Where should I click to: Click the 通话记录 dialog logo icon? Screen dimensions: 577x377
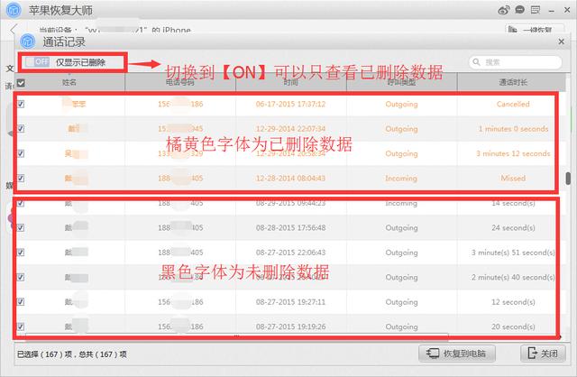tap(28, 41)
